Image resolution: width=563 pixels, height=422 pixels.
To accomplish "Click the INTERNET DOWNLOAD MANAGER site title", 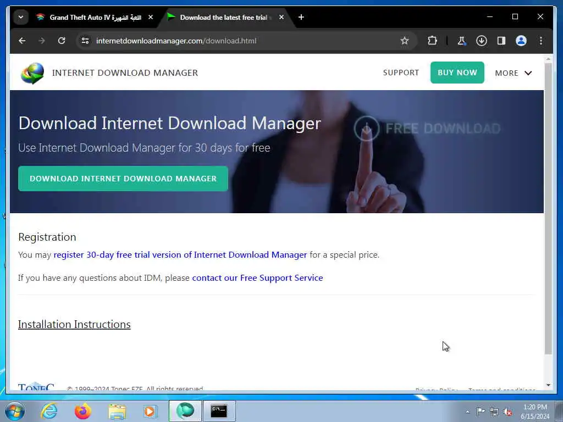I will (x=125, y=73).
